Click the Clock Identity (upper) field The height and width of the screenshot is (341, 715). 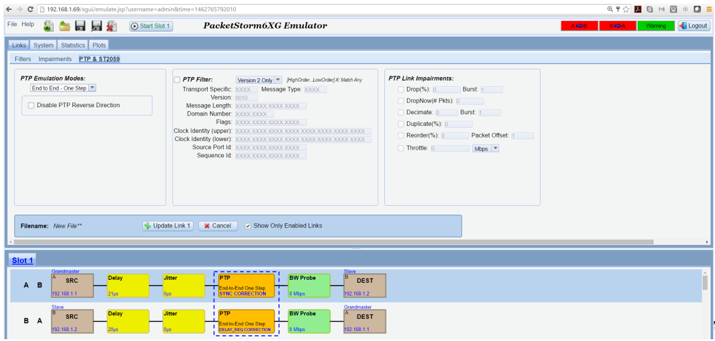[303, 131]
